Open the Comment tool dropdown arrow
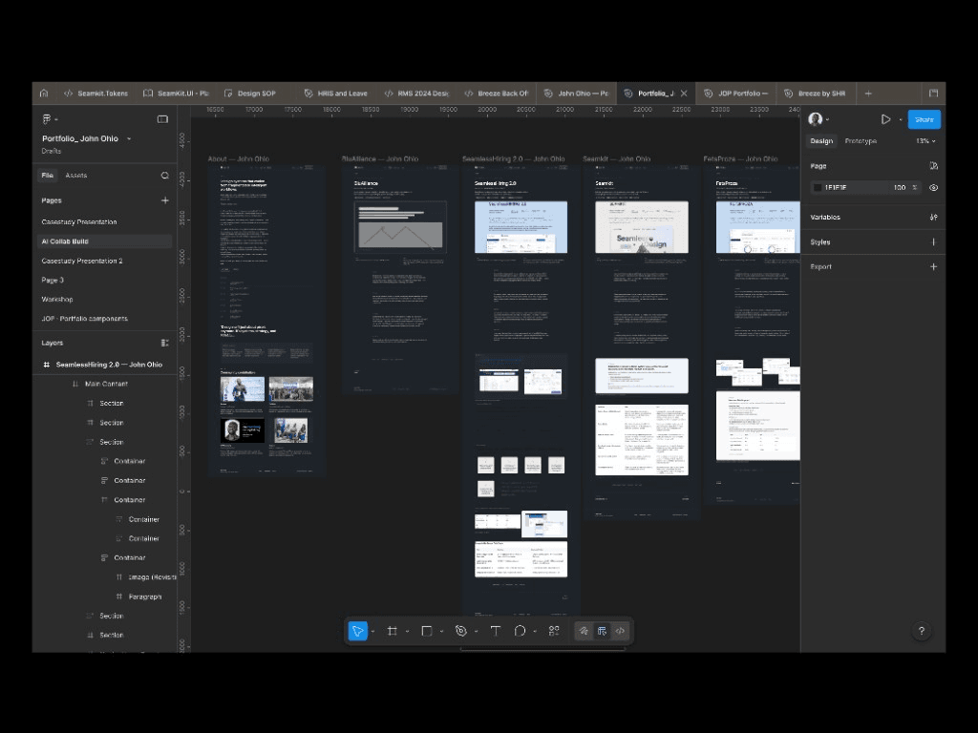 535,632
